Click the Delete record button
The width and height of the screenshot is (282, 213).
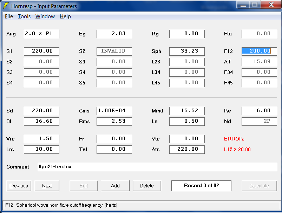point(147,186)
